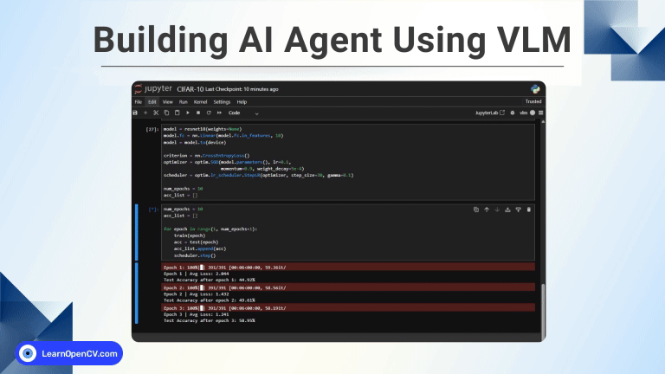665x374 pixels.
Task: Click the fast-forward restart and run all icon
Action: [x=219, y=113]
